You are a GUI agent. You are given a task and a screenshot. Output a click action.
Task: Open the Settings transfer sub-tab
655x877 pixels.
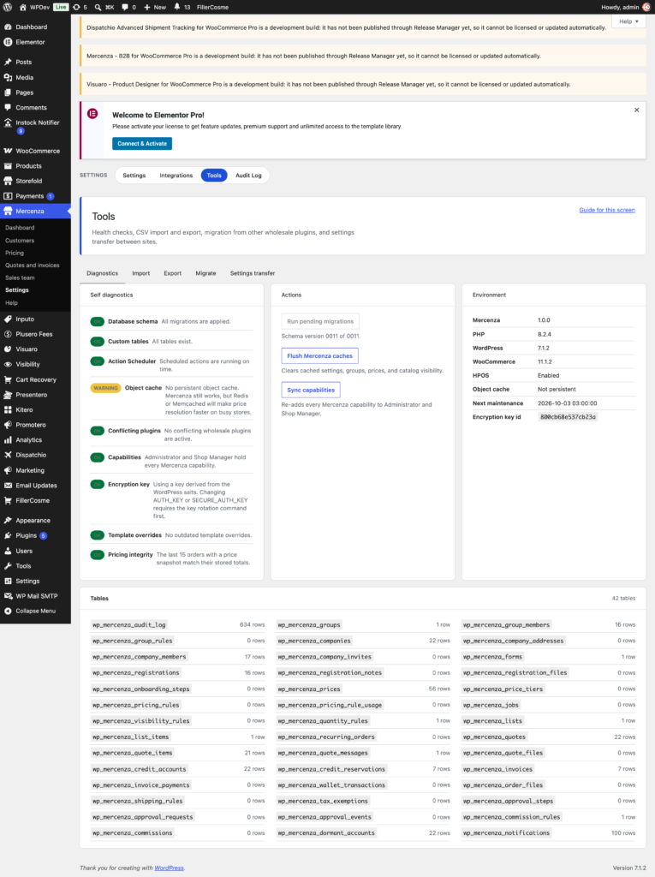tap(253, 273)
